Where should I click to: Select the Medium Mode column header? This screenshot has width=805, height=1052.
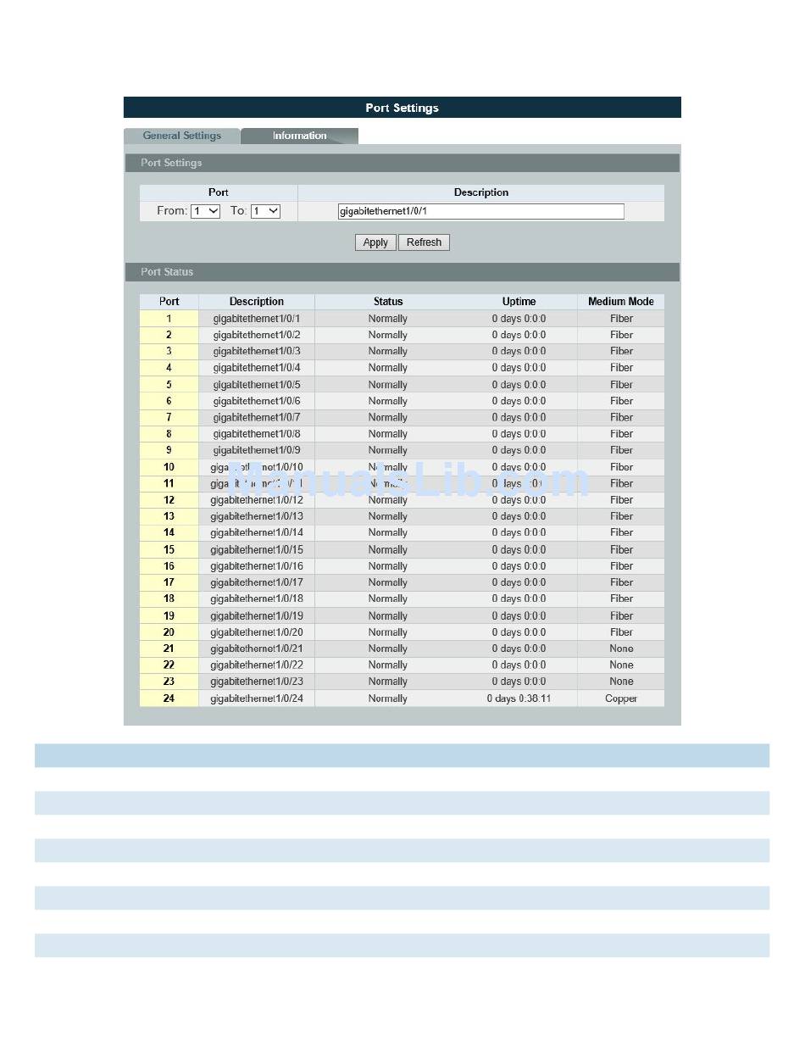[621, 302]
